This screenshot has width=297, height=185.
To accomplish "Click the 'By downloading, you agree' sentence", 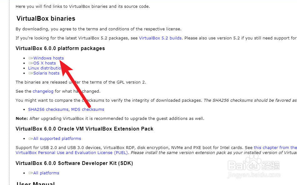I will pos(98,29).
